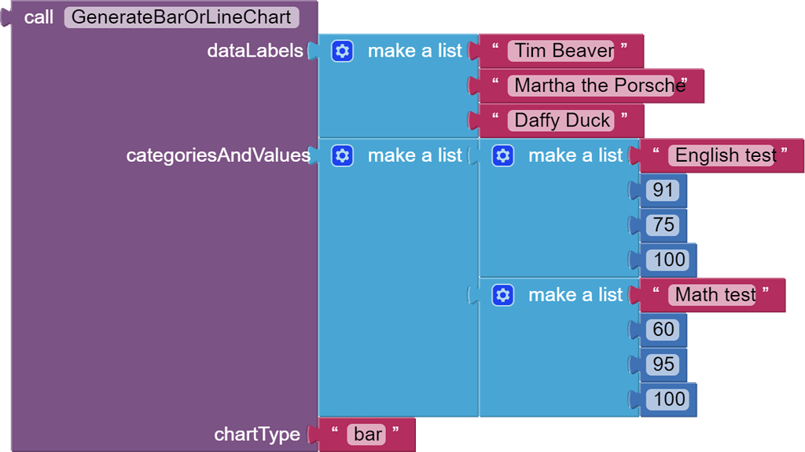Open the mutator gear on dataLabels make a list
Image resolution: width=805 pixels, height=452 pixels.
tap(342, 50)
